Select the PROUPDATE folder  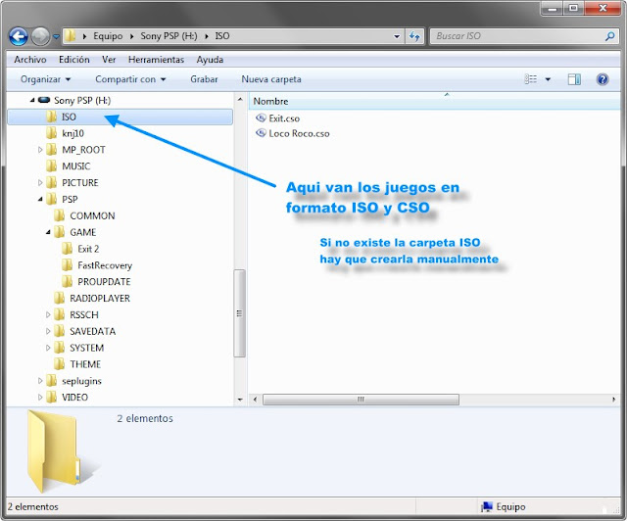point(104,282)
